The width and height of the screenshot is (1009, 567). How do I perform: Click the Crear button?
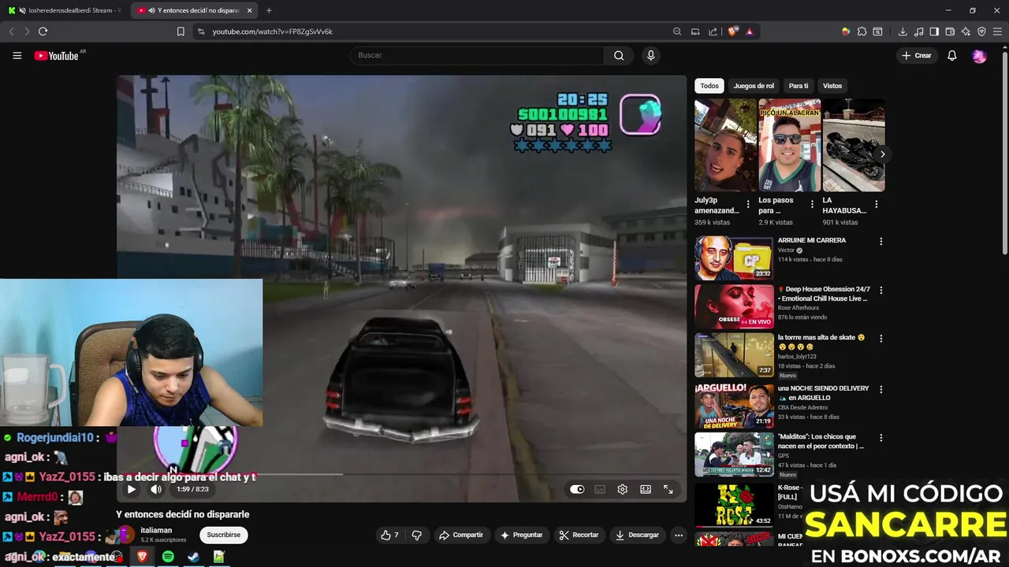[917, 55]
